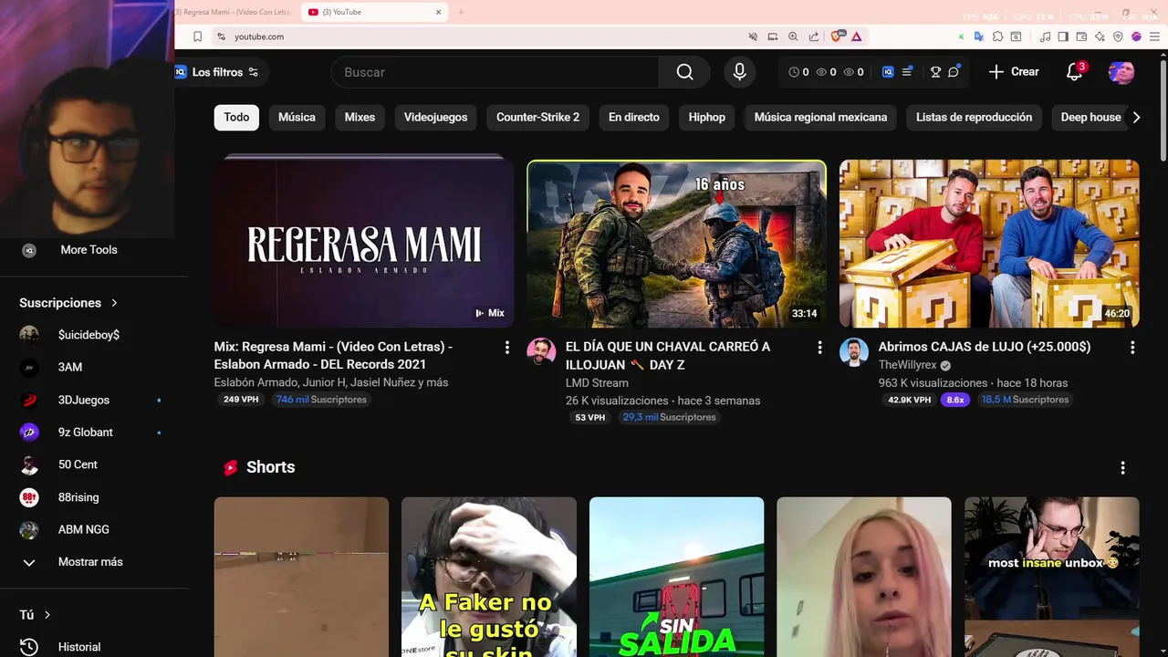Toggle the browser sidebar panel icon

(x=1064, y=36)
